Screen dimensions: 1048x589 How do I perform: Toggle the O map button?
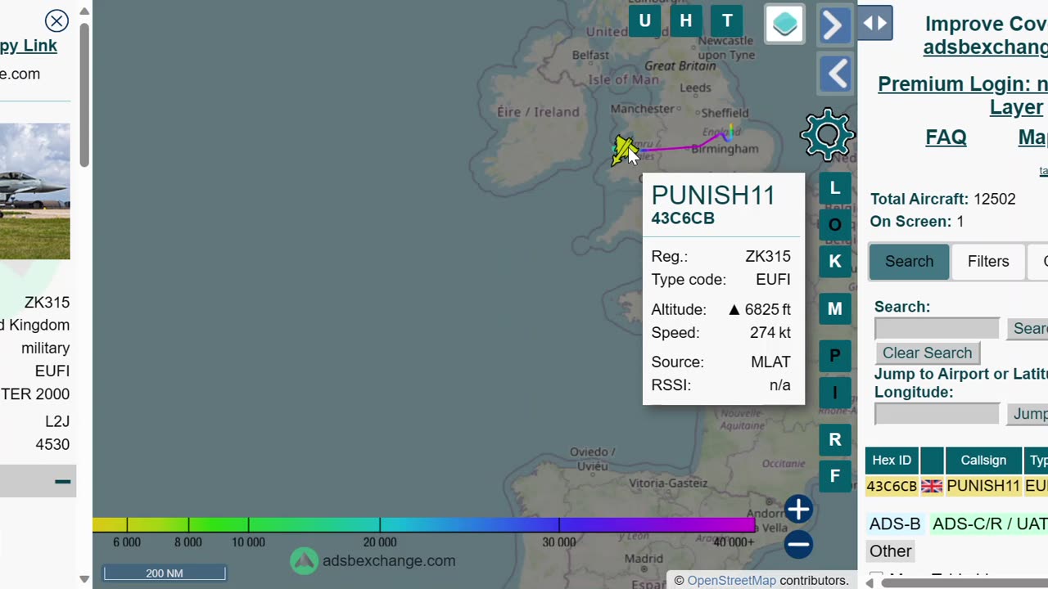tap(835, 225)
